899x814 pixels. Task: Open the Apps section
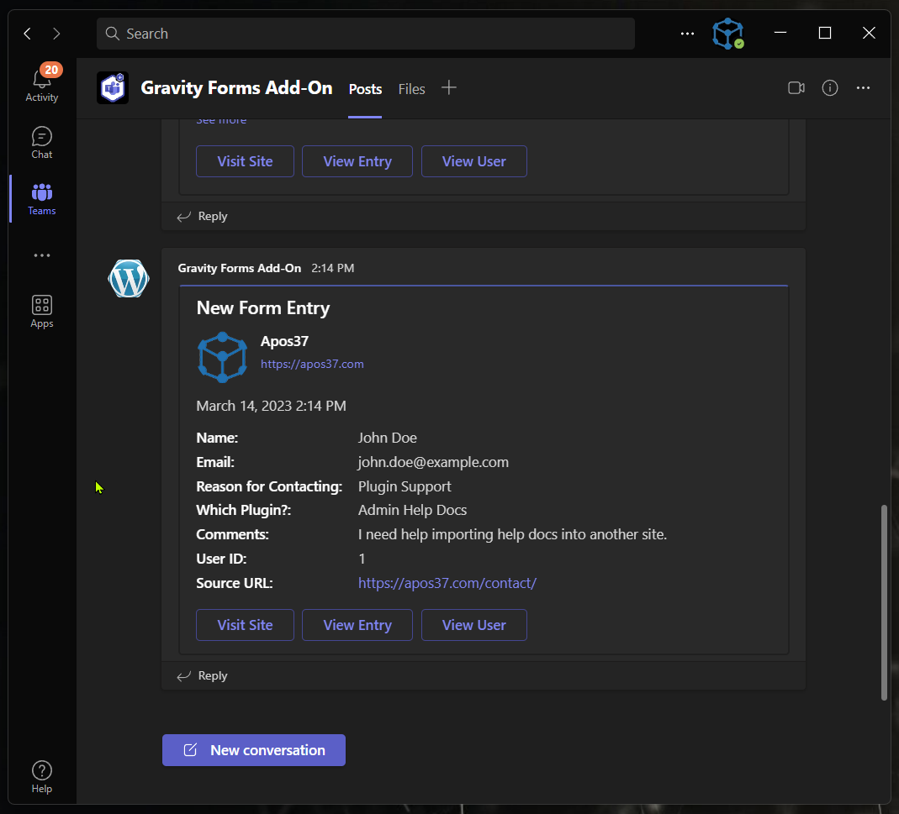pos(41,310)
